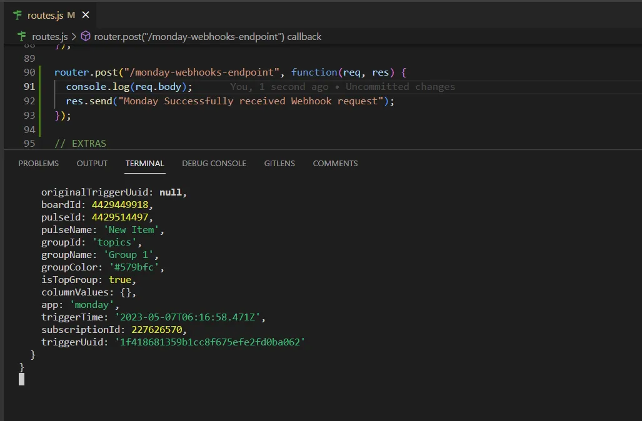This screenshot has height=421, width=642.
Task: Click the boardId value 4429449918
Action: (x=120, y=205)
